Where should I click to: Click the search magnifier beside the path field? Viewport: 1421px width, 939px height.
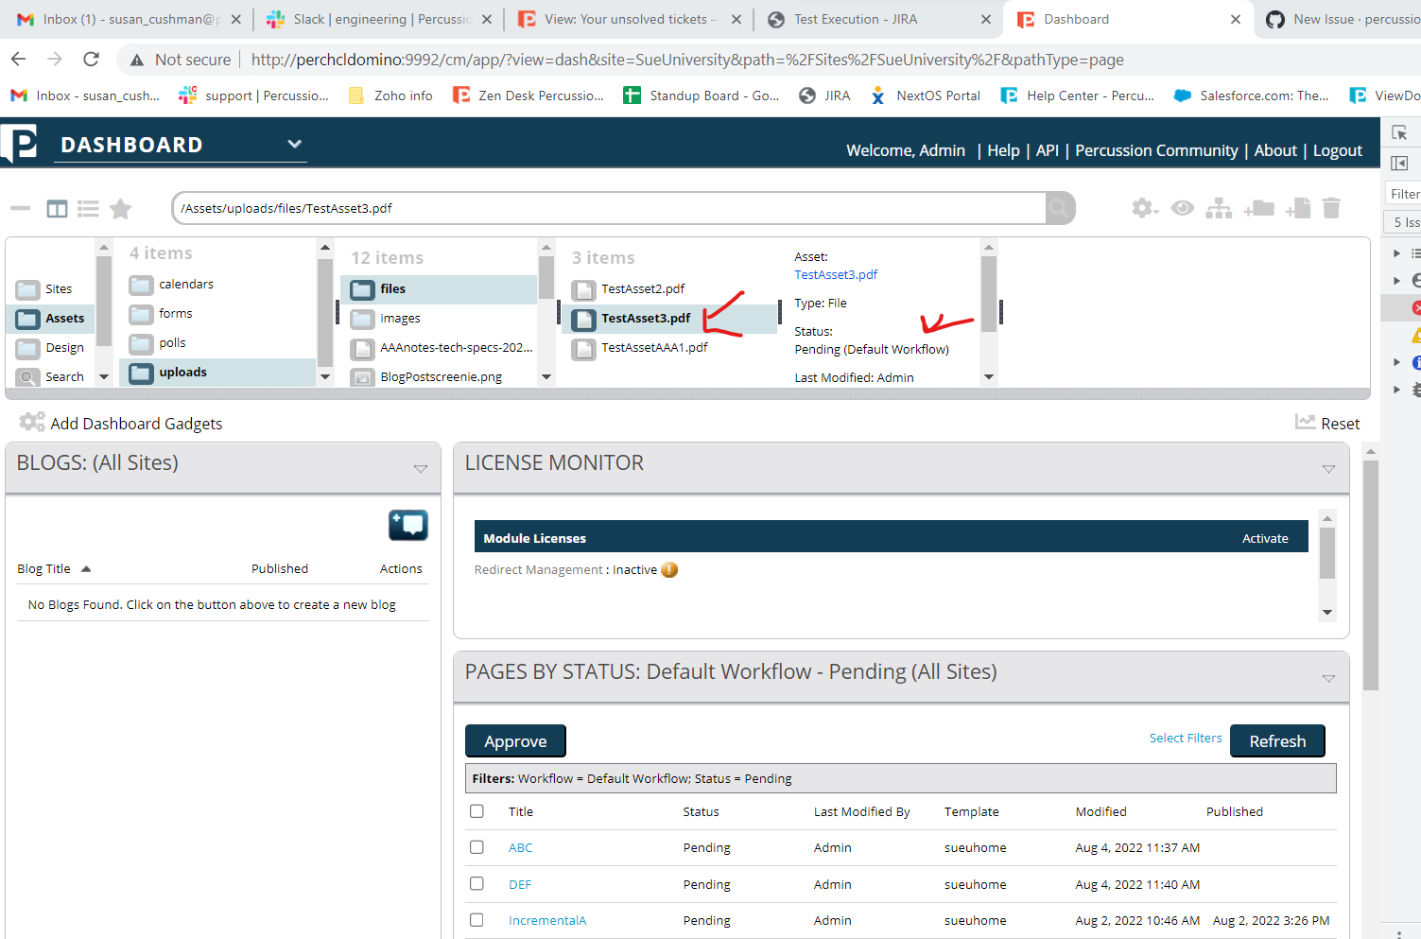tap(1060, 208)
